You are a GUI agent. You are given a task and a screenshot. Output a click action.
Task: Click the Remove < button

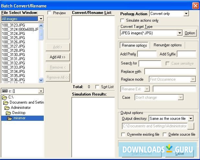point(58,67)
